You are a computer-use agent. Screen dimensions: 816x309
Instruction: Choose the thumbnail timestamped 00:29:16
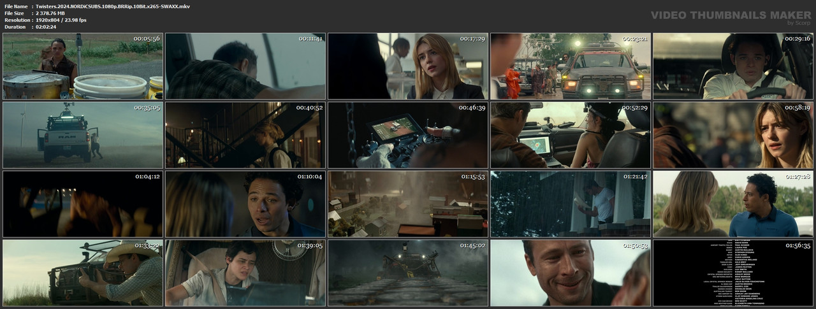(x=733, y=66)
